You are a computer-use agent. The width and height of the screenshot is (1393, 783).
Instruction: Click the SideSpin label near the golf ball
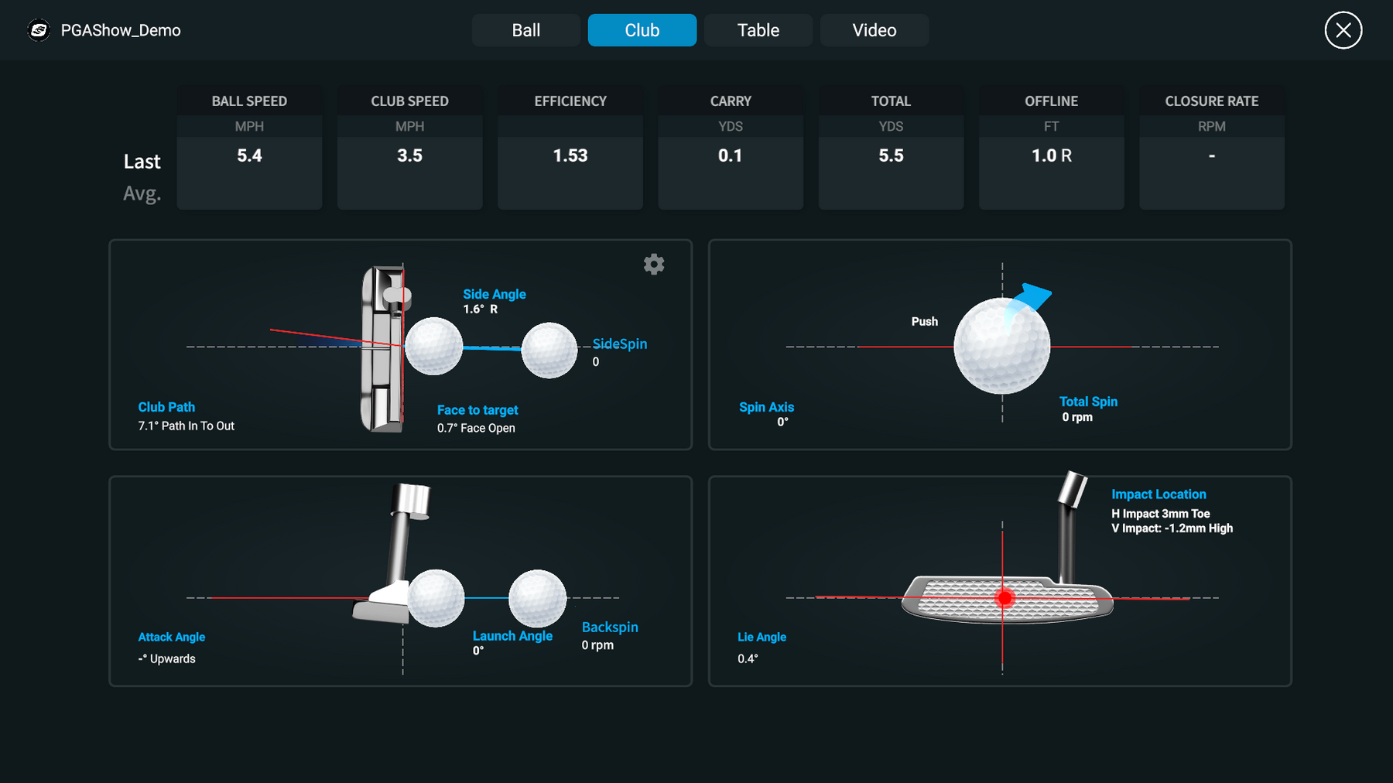(619, 344)
